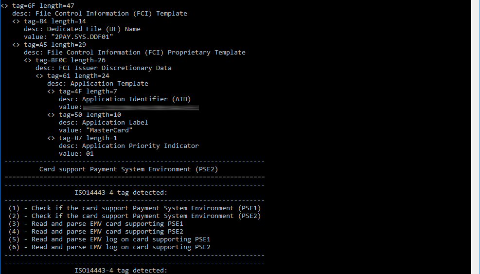
Task: Click the tag=A5 node marker
Action: (x=16, y=45)
